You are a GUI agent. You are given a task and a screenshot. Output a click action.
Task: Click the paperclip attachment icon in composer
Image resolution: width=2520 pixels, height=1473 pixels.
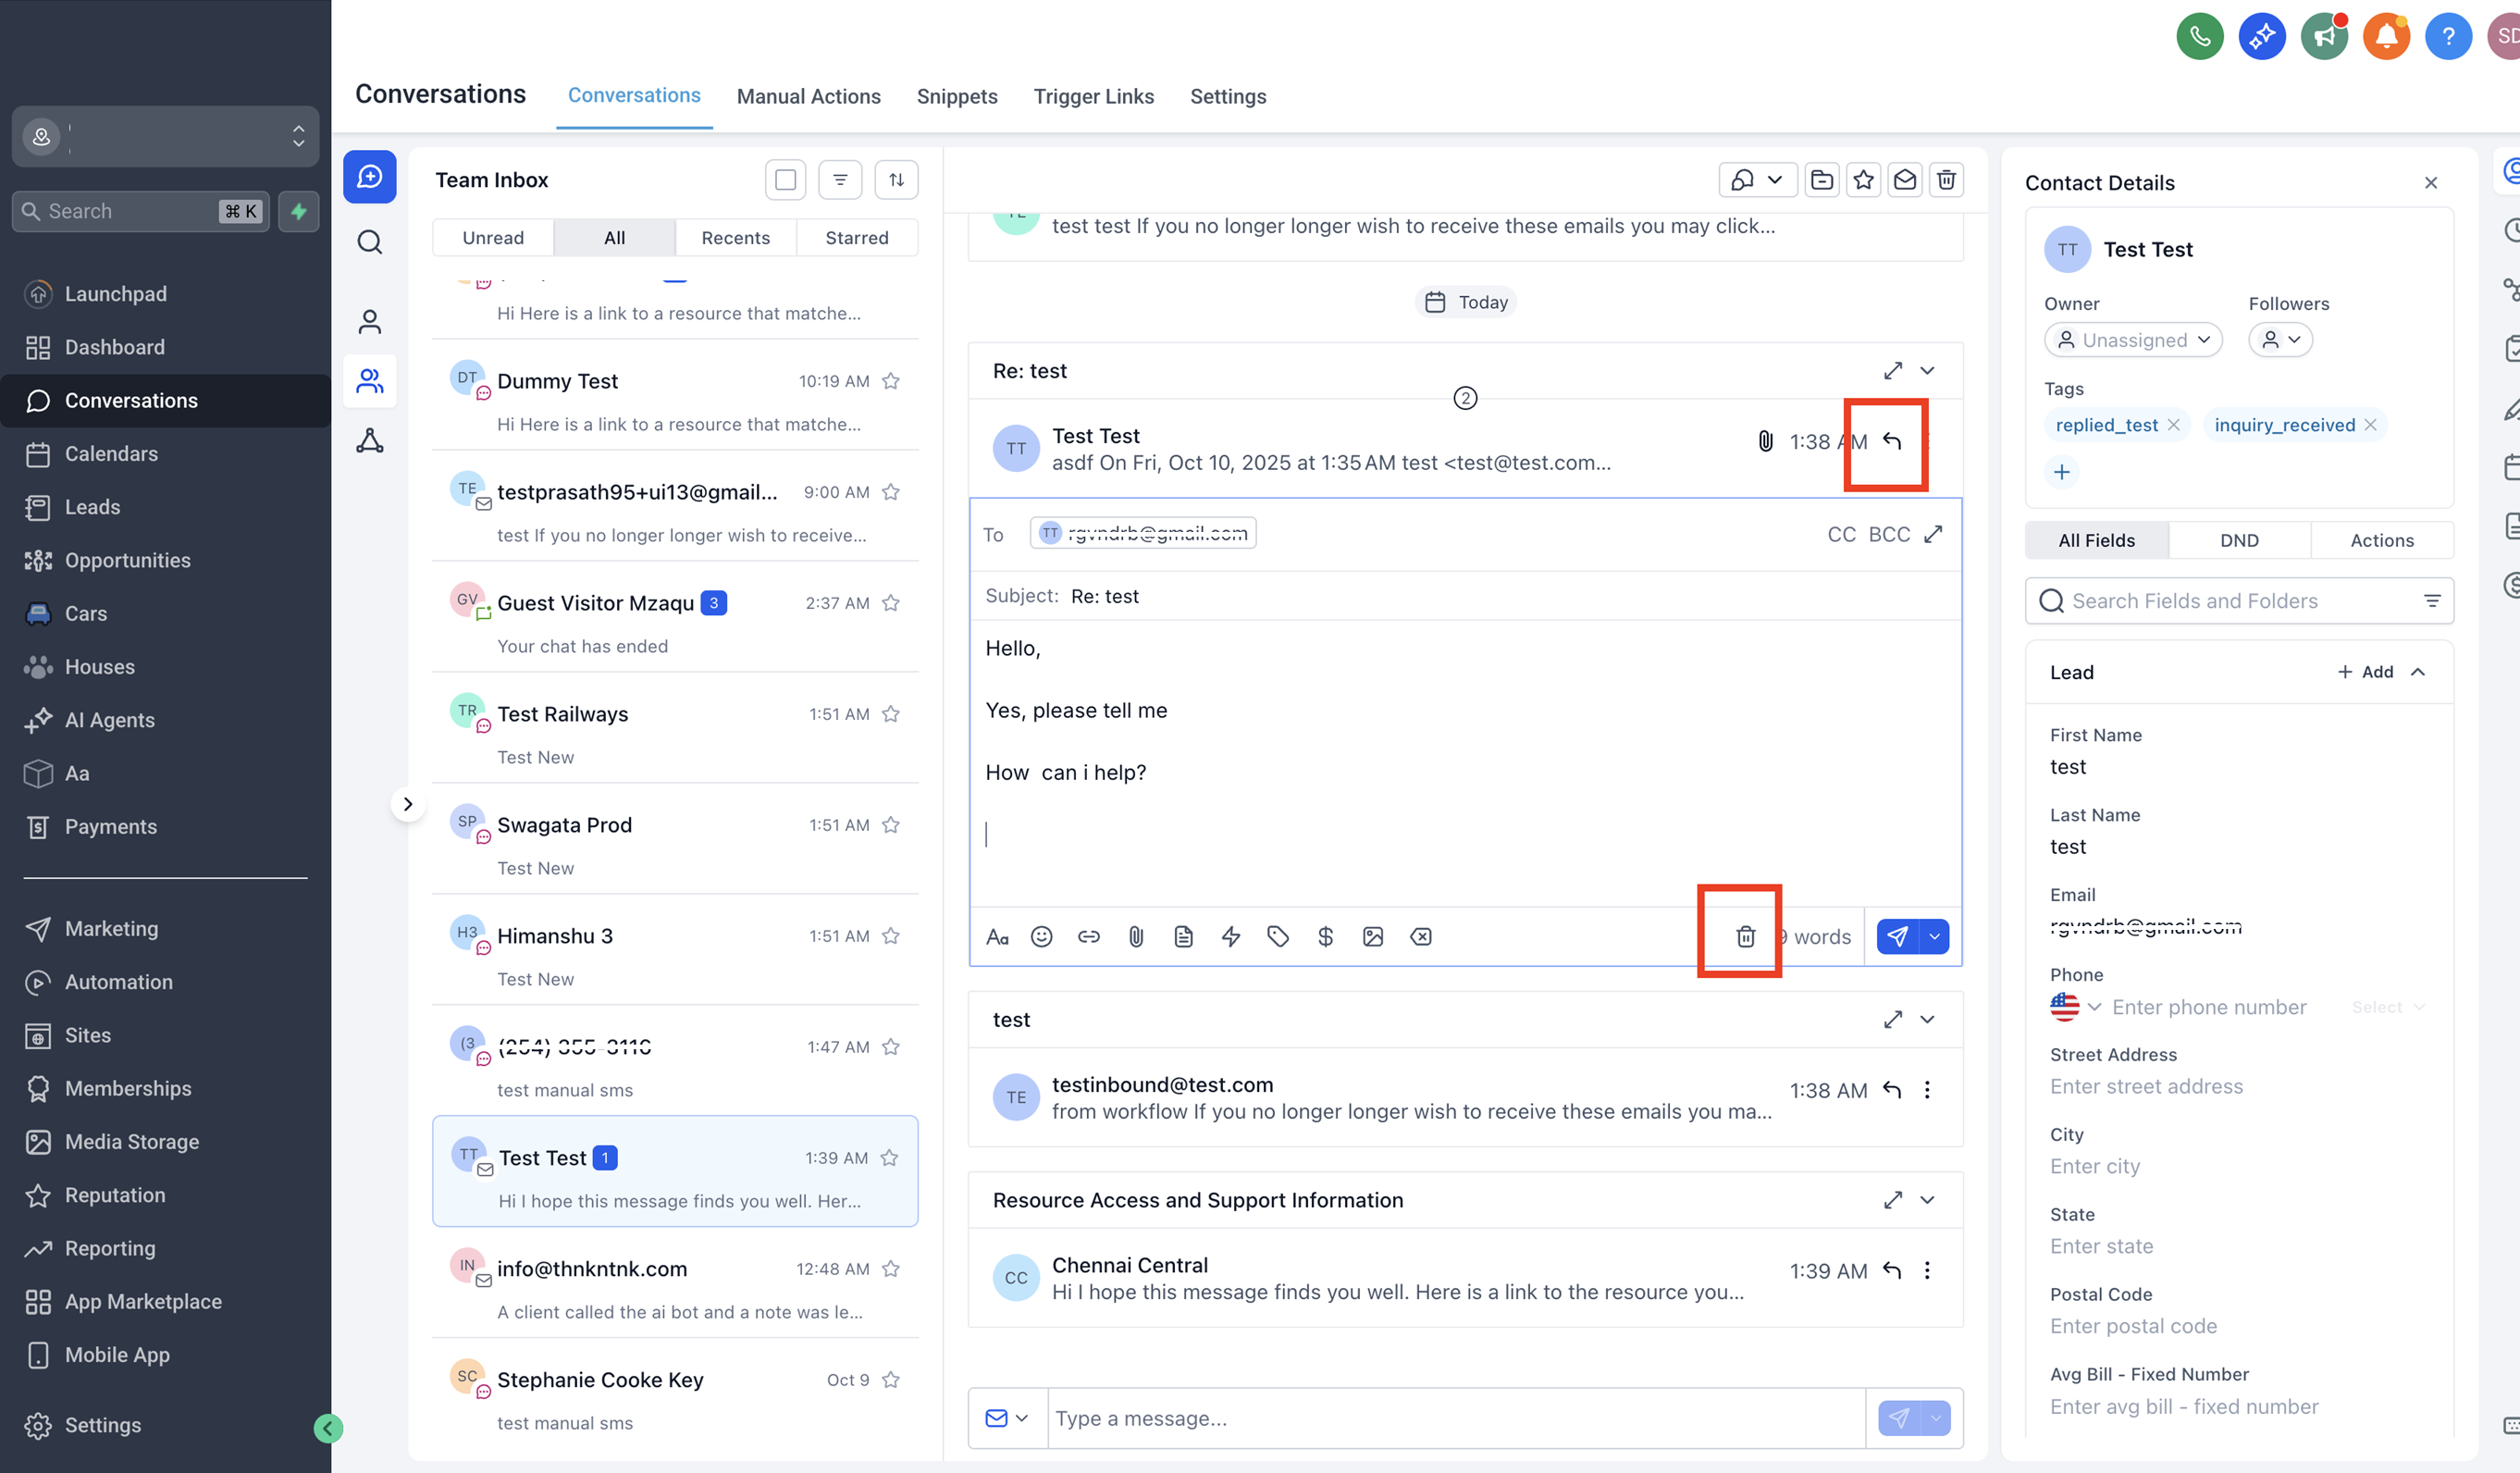[x=1136, y=936]
